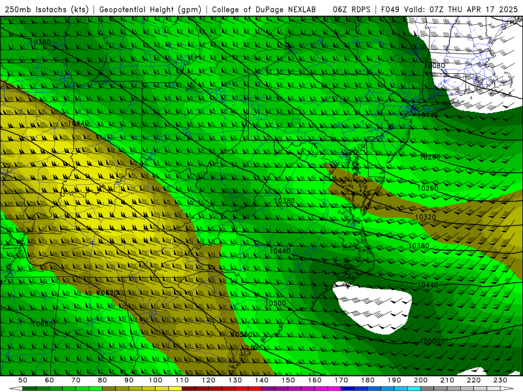
Task: Select the 10620 height contour label
Action: tap(107, 293)
